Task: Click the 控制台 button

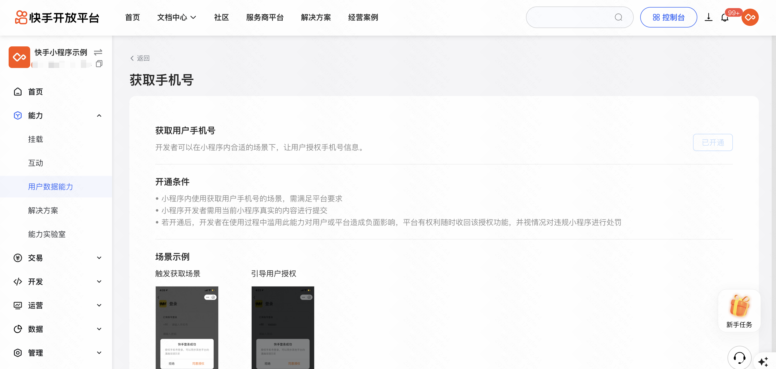Action: (668, 18)
